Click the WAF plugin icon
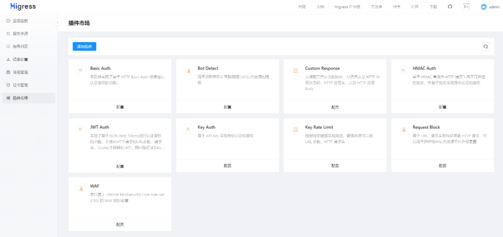The height and width of the screenshot is (237, 503). 81,188
